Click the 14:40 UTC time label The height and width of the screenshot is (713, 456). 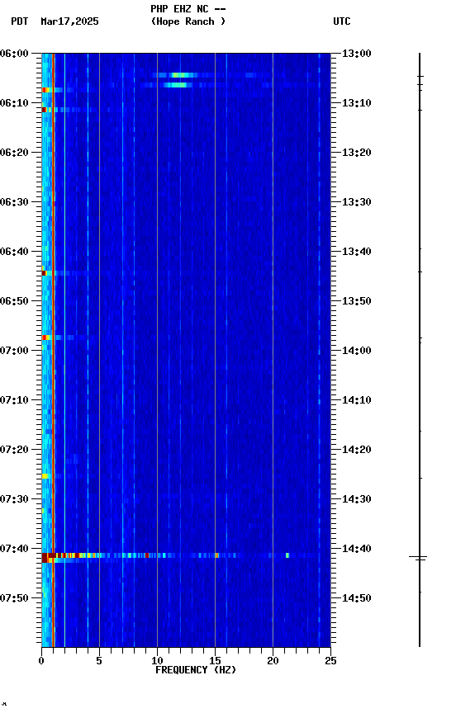coord(357,549)
